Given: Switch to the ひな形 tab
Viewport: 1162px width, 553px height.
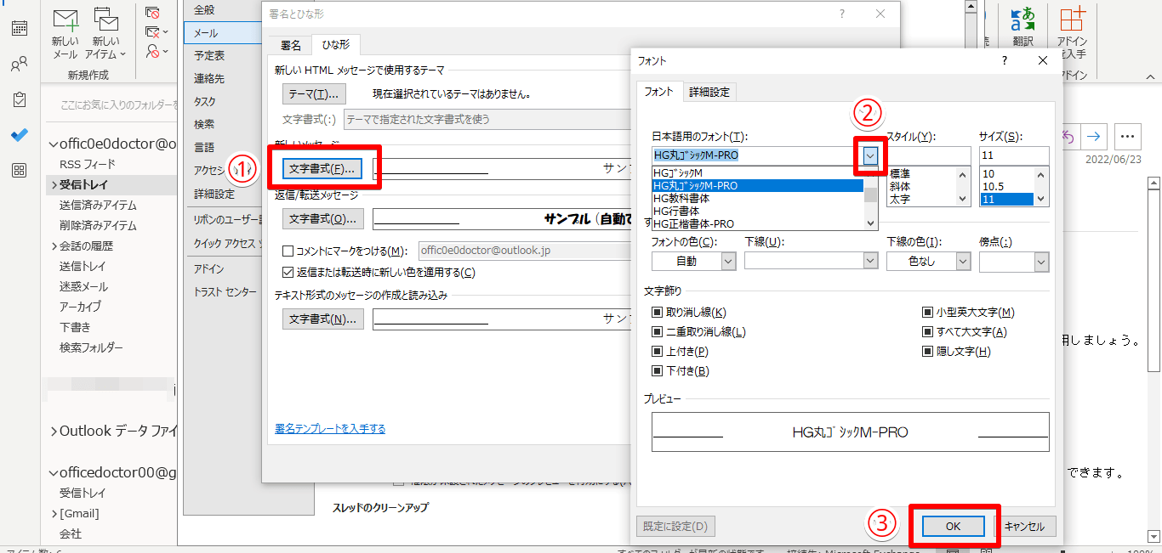Looking at the screenshot, I should coord(336,45).
